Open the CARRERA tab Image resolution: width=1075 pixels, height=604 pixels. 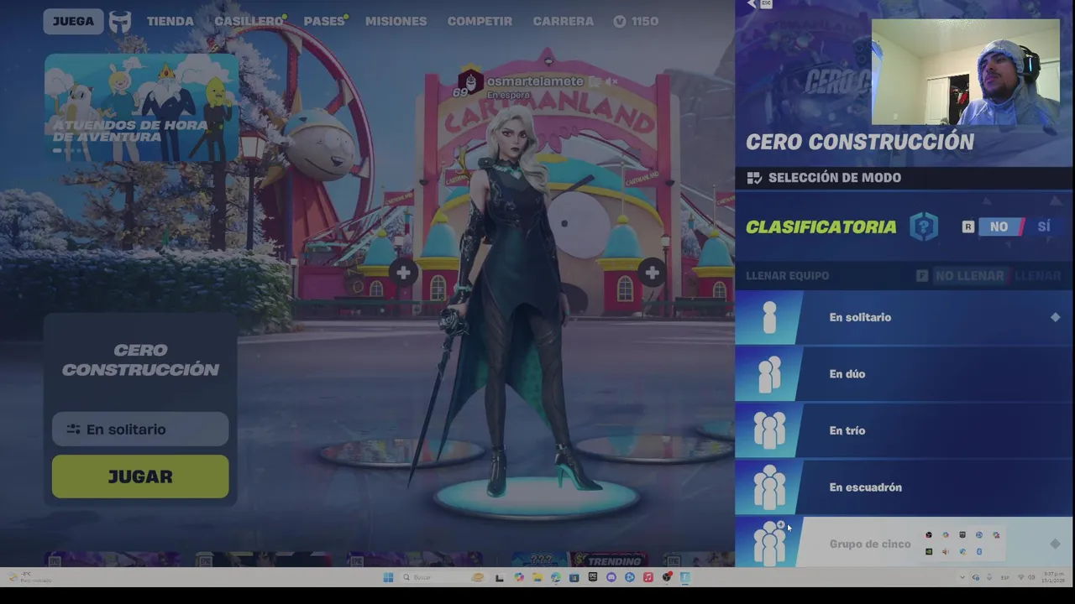(x=563, y=21)
